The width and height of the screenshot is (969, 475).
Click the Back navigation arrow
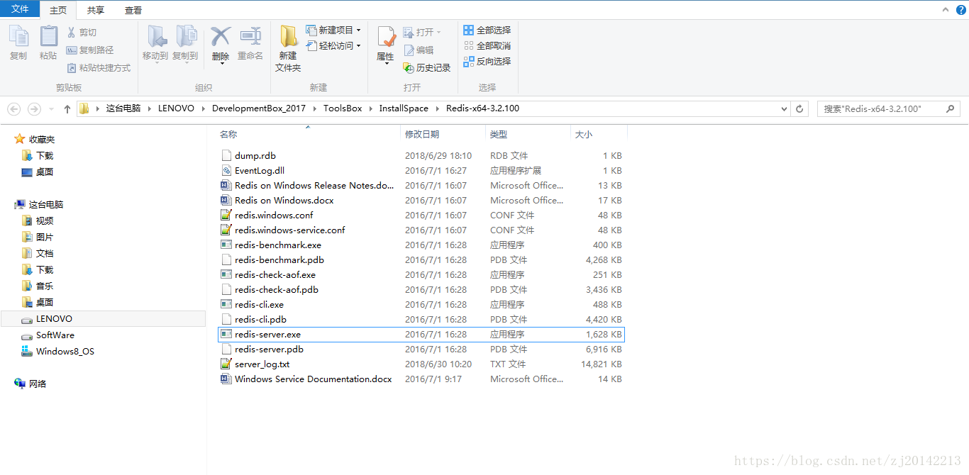tap(13, 109)
